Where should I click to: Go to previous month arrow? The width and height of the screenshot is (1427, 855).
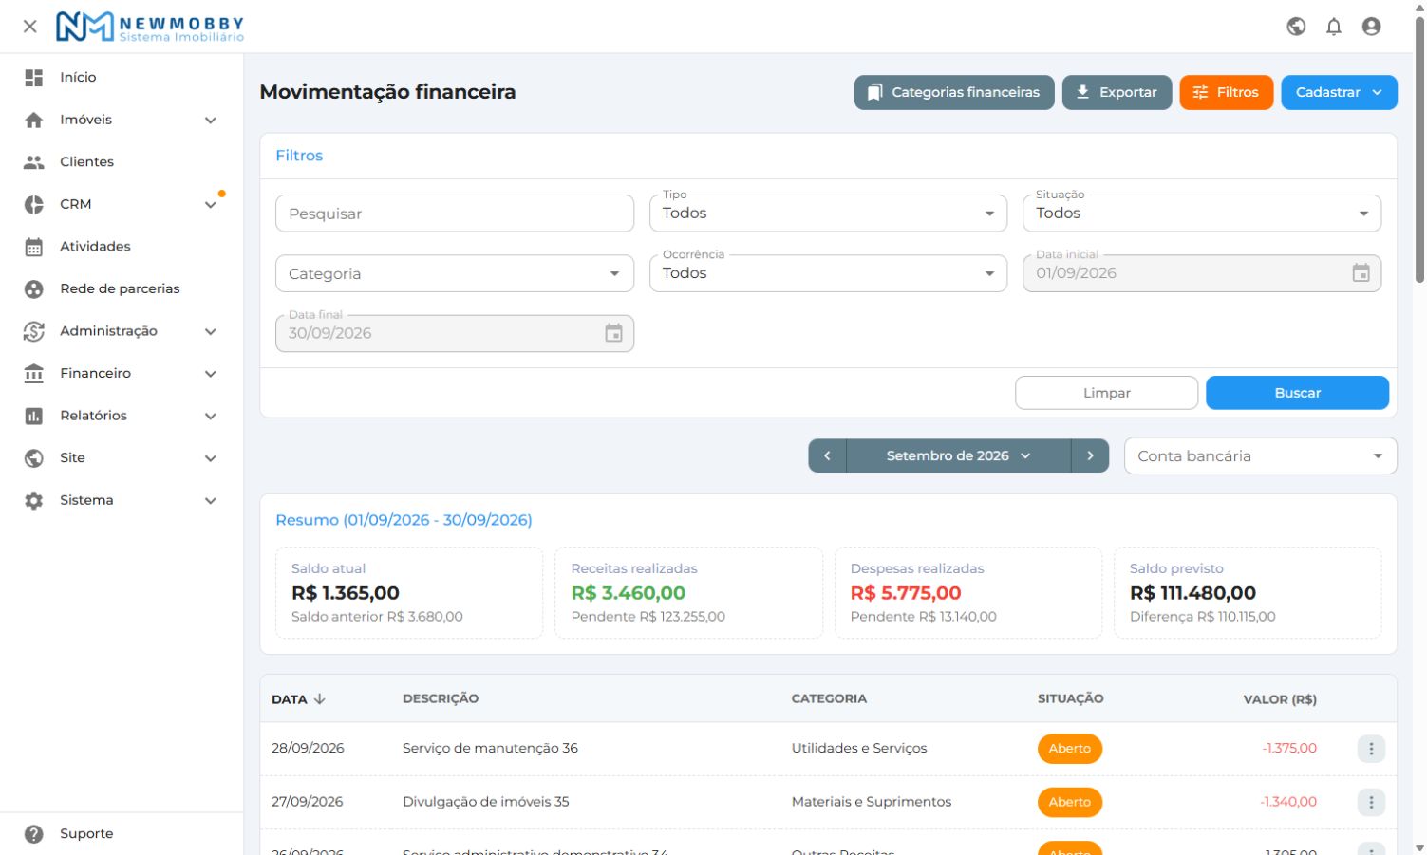click(x=827, y=455)
